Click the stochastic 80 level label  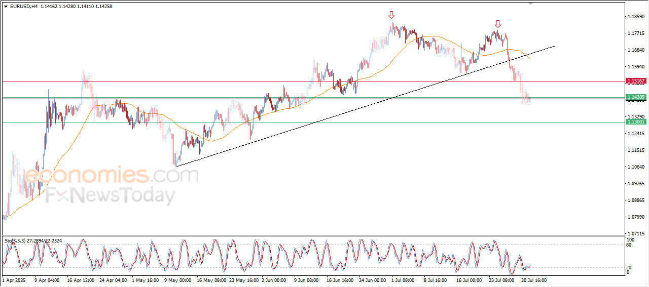pos(629,245)
